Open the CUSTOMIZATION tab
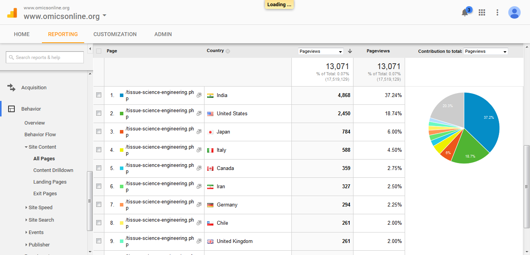Viewport: 530px width, 255px height. point(115,34)
